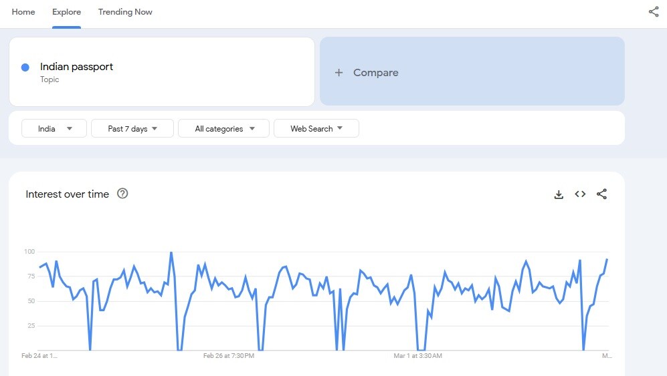Image resolution: width=667 pixels, height=376 pixels.
Task: Expand the India region dropdown
Action: click(x=54, y=128)
